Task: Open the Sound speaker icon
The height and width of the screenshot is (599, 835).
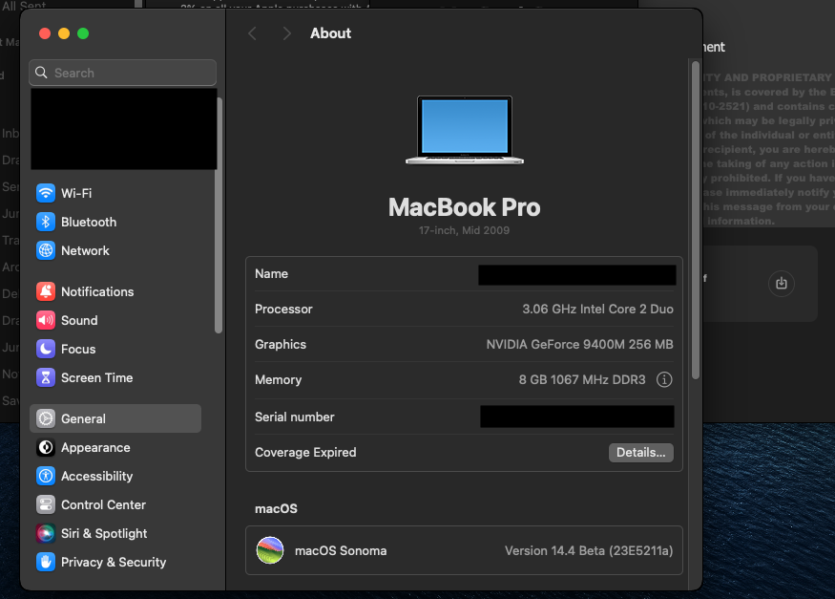Action: point(46,320)
